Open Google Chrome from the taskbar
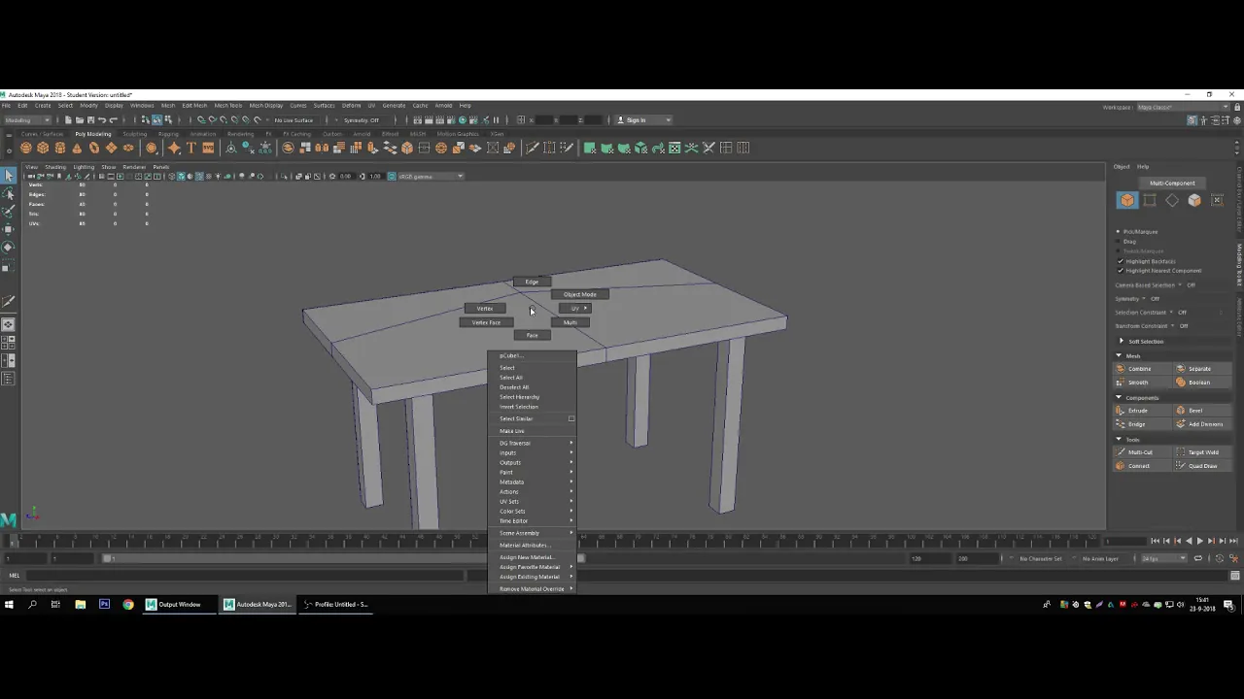 (128, 605)
